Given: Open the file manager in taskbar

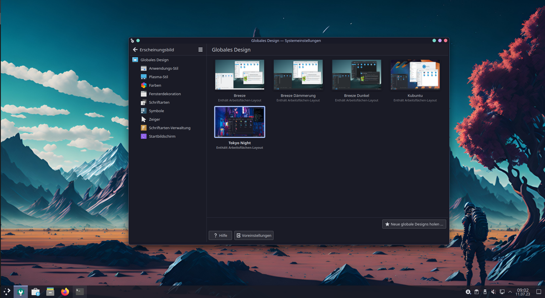Looking at the screenshot, I should [x=50, y=291].
